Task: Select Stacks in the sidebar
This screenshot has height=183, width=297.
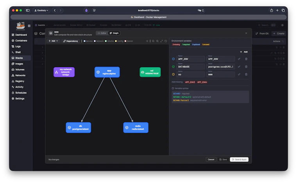Action: tap(20, 58)
